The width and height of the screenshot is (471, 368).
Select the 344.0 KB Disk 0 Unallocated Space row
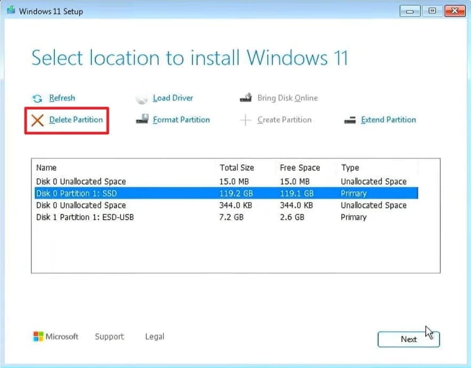[x=227, y=205]
